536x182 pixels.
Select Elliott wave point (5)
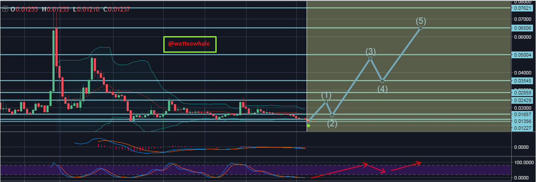[421, 28]
